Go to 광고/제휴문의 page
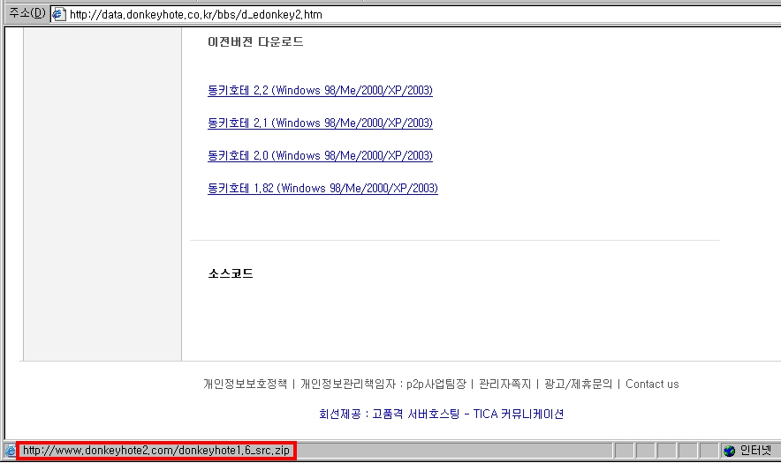The image size is (781, 463). [x=578, y=384]
